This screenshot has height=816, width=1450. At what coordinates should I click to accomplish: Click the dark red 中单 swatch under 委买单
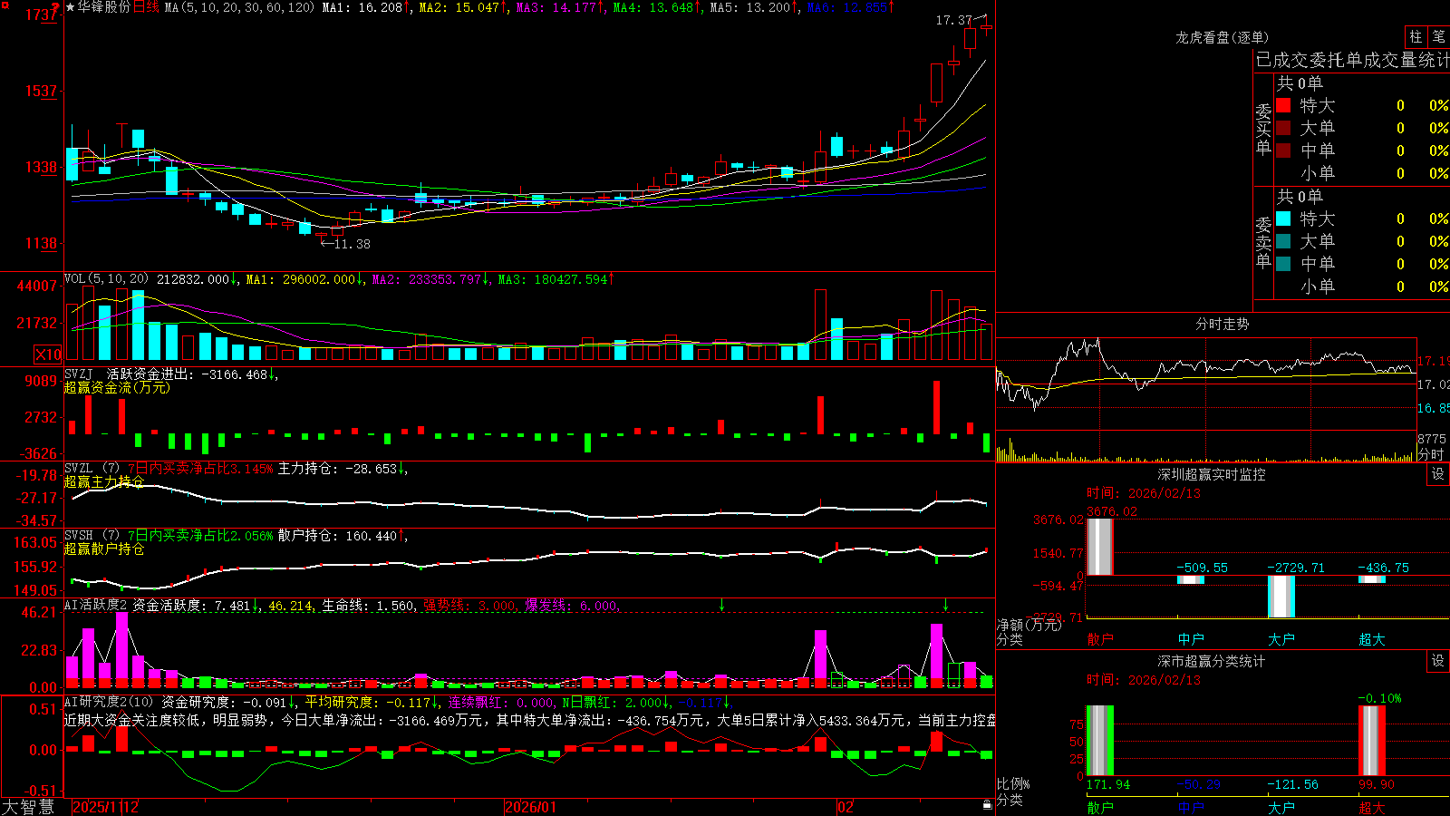pyautogui.click(x=1283, y=151)
